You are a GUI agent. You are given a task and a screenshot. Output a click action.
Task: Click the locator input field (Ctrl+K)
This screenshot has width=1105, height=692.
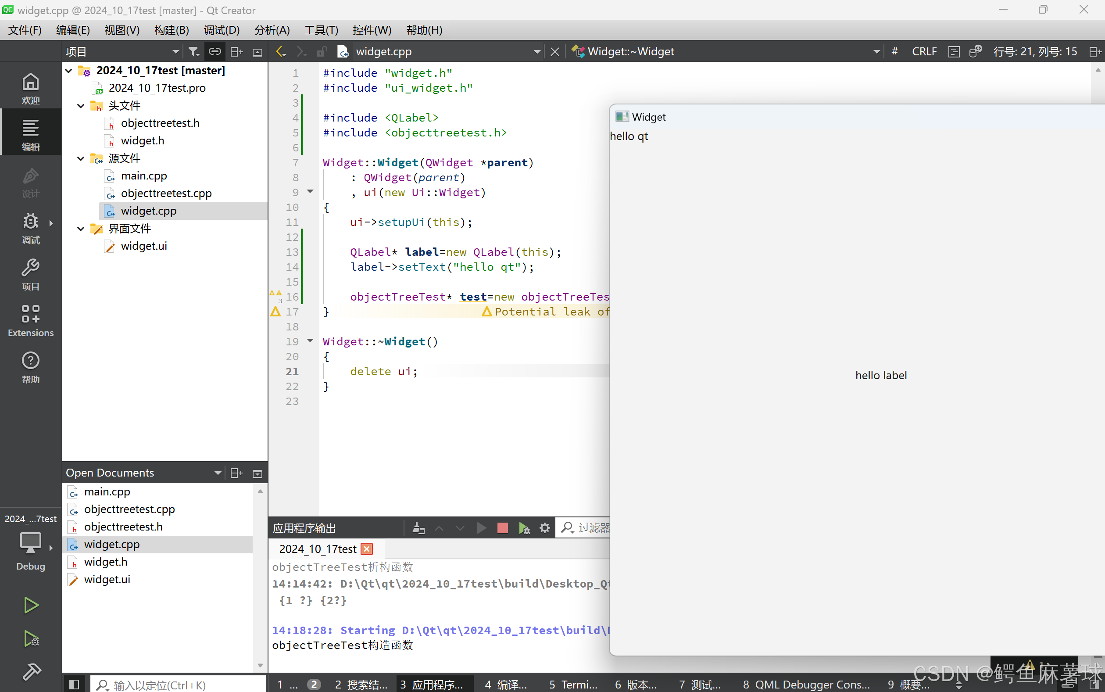tap(179, 684)
